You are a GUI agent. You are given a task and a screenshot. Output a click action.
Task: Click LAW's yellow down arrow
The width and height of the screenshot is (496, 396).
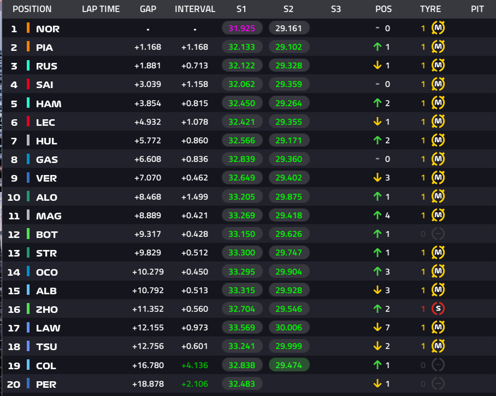click(x=377, y=327)
